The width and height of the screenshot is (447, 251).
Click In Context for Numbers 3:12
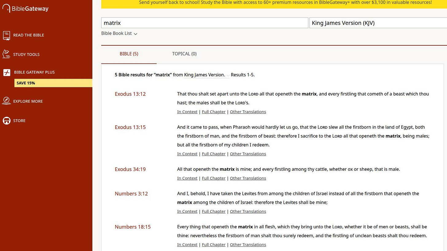click(x=187, y=211)
